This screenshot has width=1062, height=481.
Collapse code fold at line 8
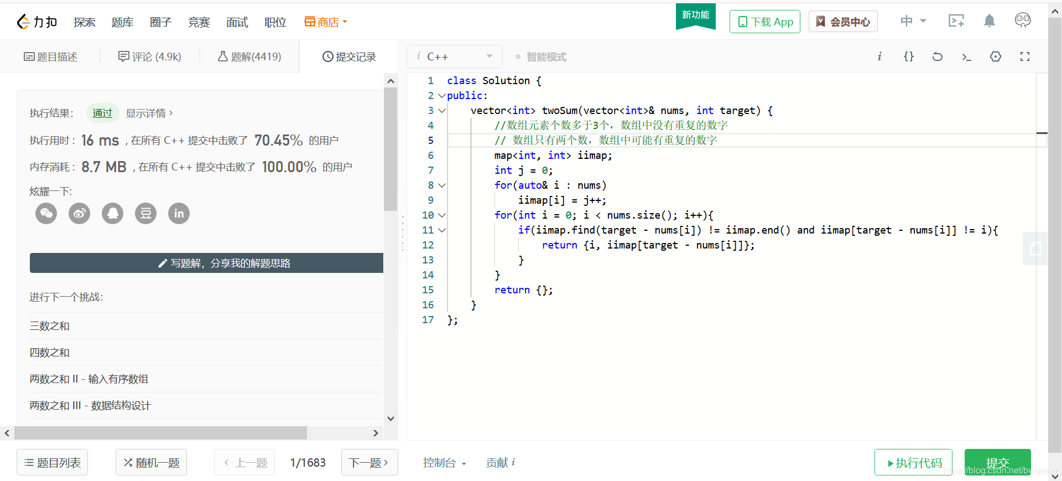[x=441, y=185]
